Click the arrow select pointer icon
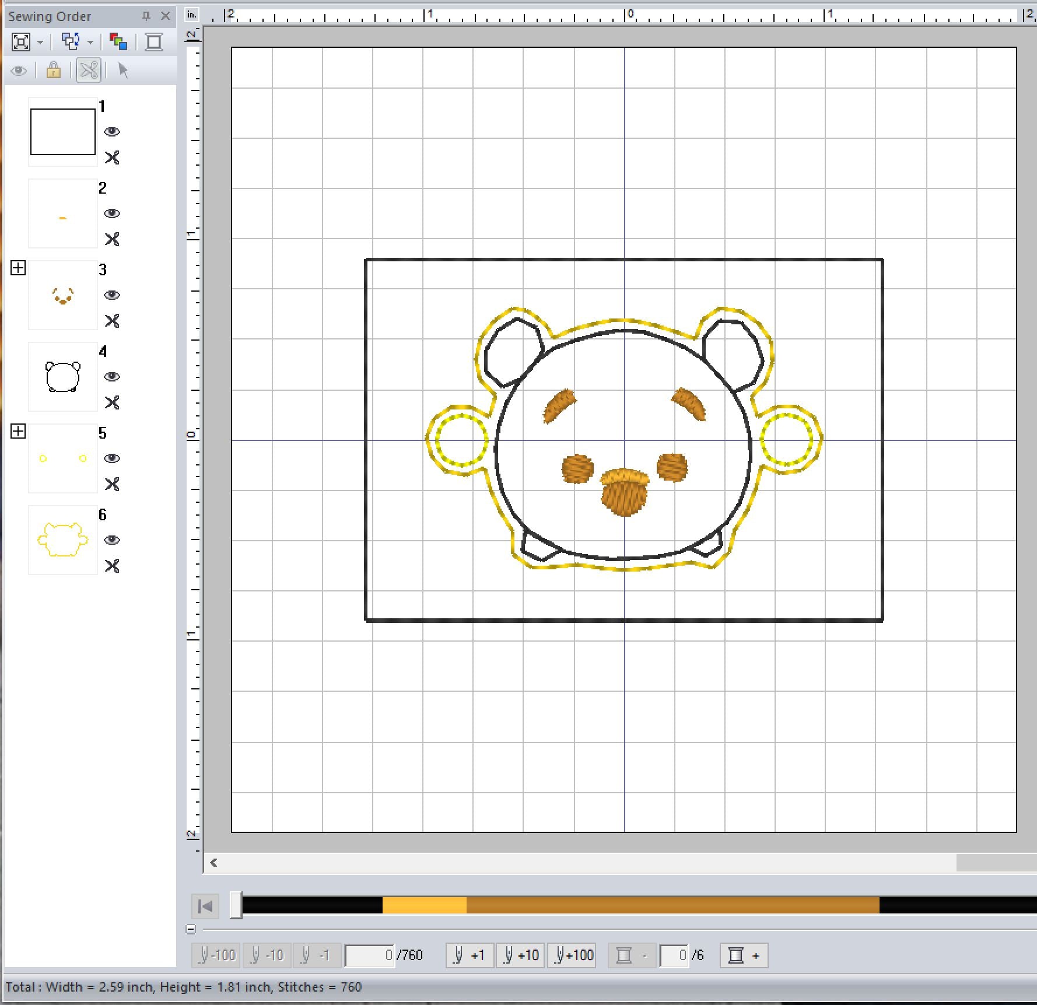Image resolution: width=1037 pixels, height=1005 pixels. (x=123, y=71)
